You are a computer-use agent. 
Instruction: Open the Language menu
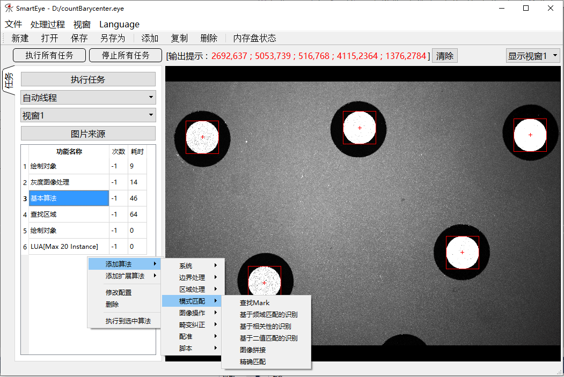click(x=119, y=24)
